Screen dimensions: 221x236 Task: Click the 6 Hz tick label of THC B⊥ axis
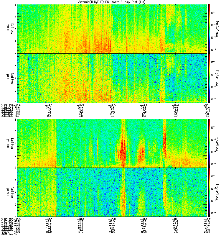tap(16, 131)
